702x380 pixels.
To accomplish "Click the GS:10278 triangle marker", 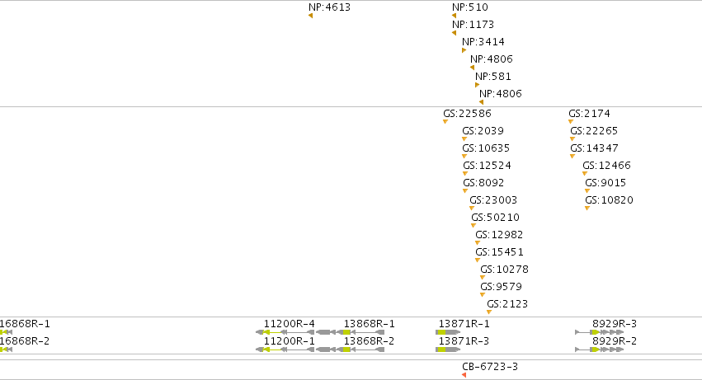I will 483,278.
